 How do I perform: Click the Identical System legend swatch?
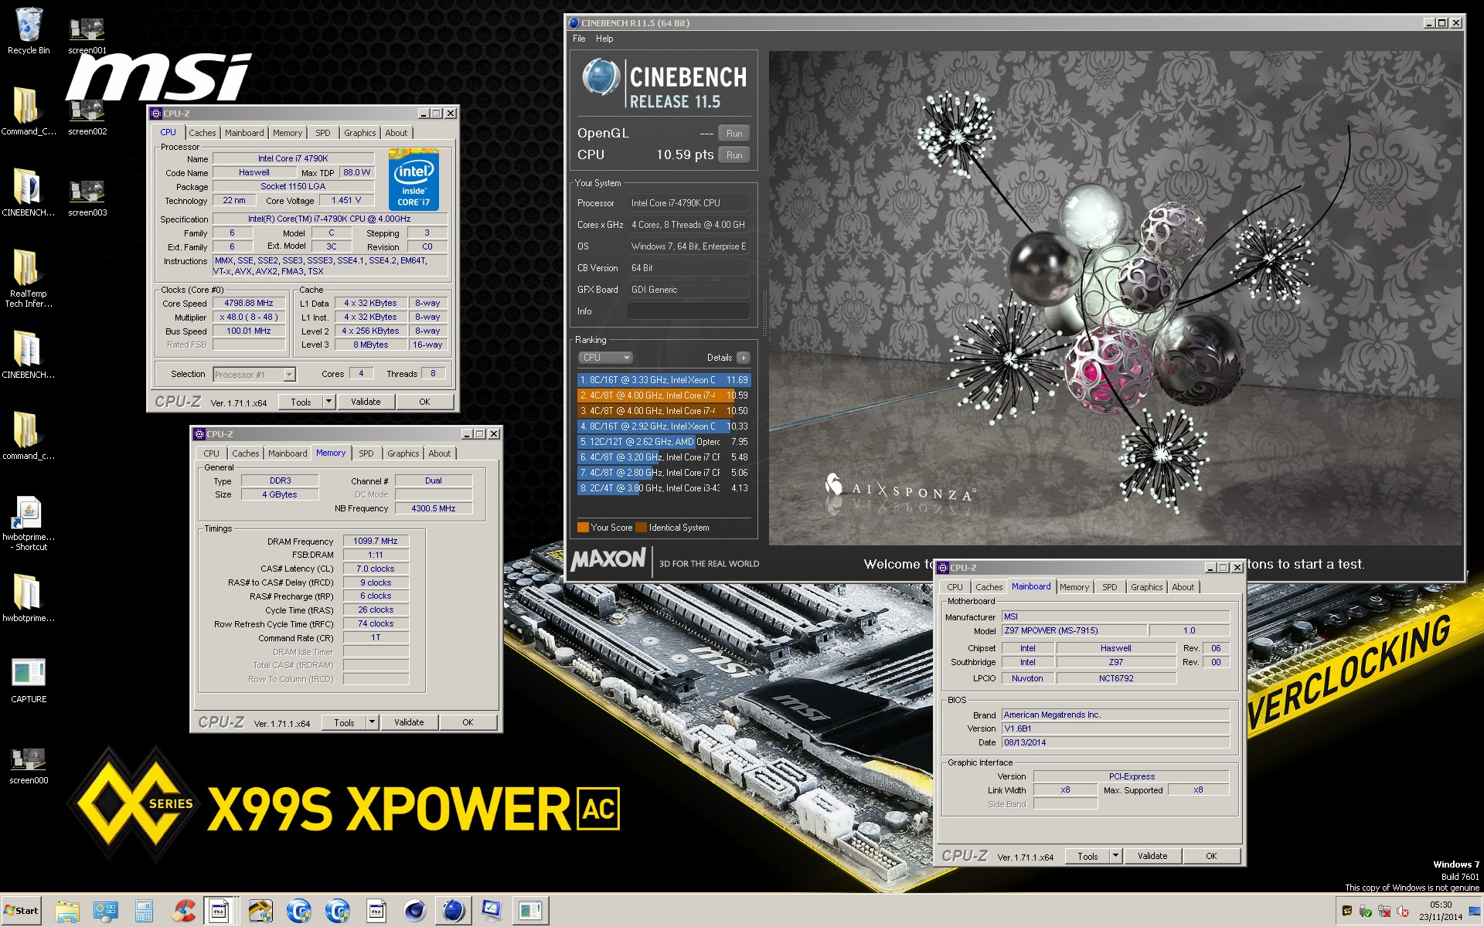tap(641, 528)
